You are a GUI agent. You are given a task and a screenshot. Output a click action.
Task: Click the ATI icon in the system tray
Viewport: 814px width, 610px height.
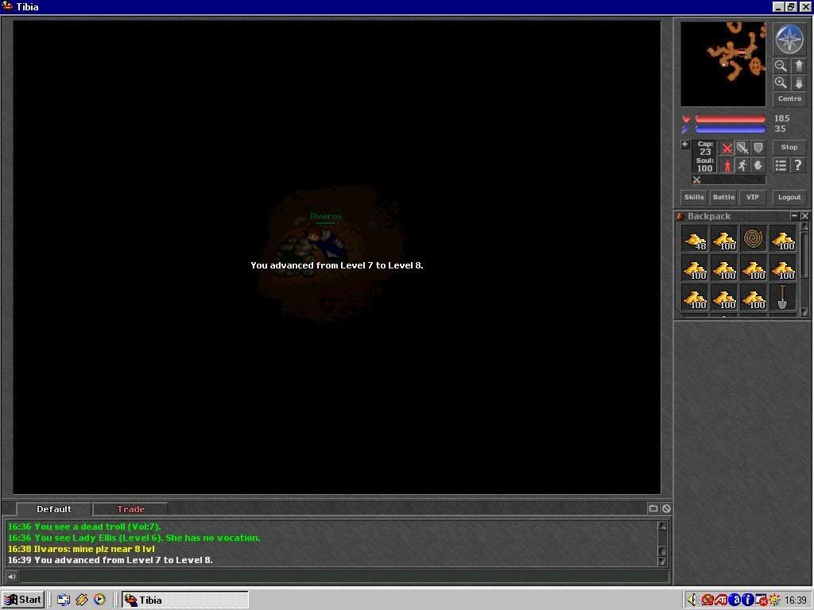pos(721,600)
